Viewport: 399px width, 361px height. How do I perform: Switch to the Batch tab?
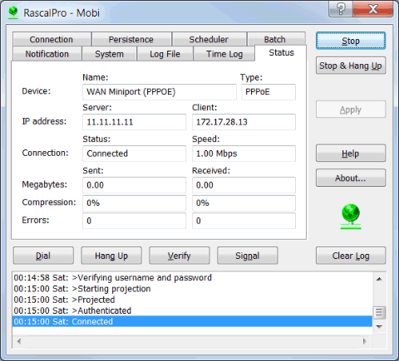275,39
